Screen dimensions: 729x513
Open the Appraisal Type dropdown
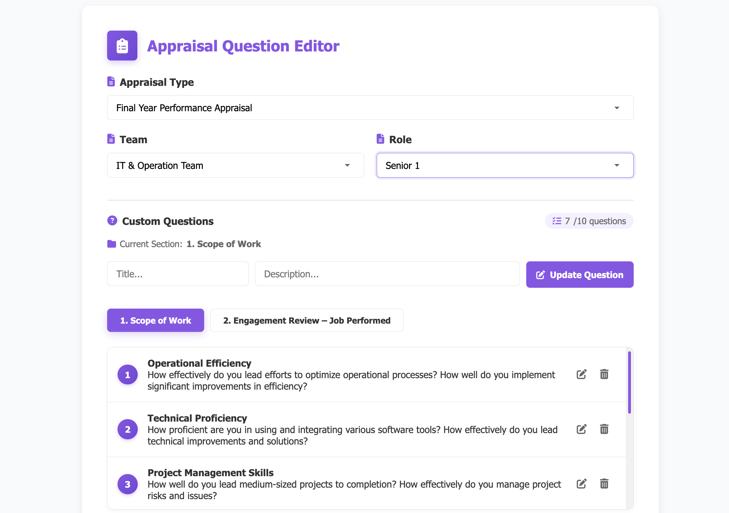tap(370, 108)
